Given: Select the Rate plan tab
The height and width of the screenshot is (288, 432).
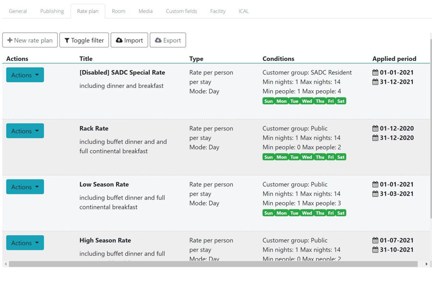Looking at the screenshot, I should pyautogui.click(x=88, y=11).
